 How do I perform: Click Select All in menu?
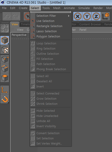click(51, 76)
